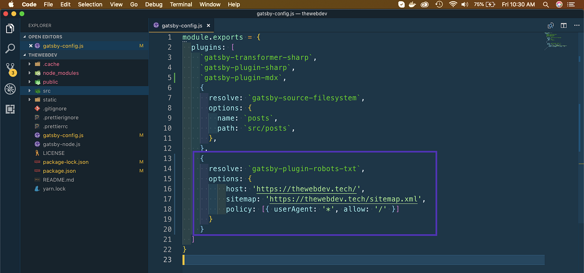Open the Search view in activity bar

tap(10, 48)
